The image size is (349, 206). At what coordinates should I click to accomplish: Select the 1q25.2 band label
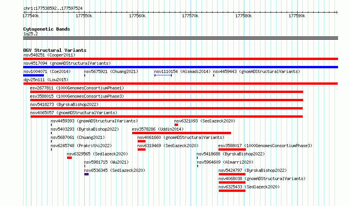tap(31, 34)
